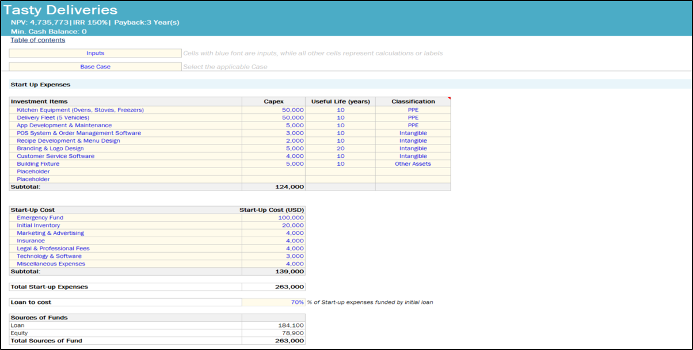Screen dimensions: 693x350
Task: Open Classification cell showing Other Assets
Action: click(413, 164)
